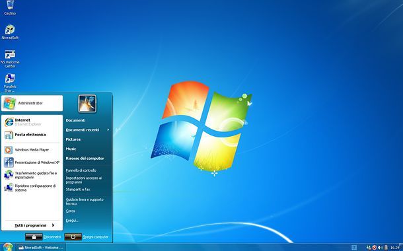Open the Documenti folder
403x251 pixels.
point(75,120)
